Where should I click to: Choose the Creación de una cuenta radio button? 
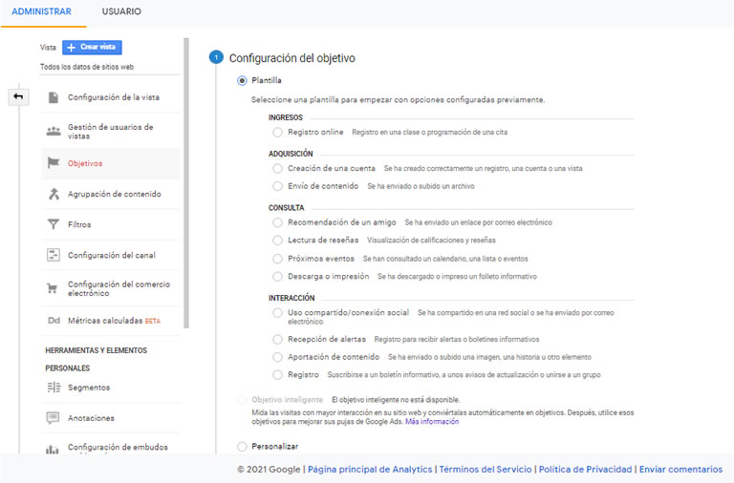coord(277,168)
